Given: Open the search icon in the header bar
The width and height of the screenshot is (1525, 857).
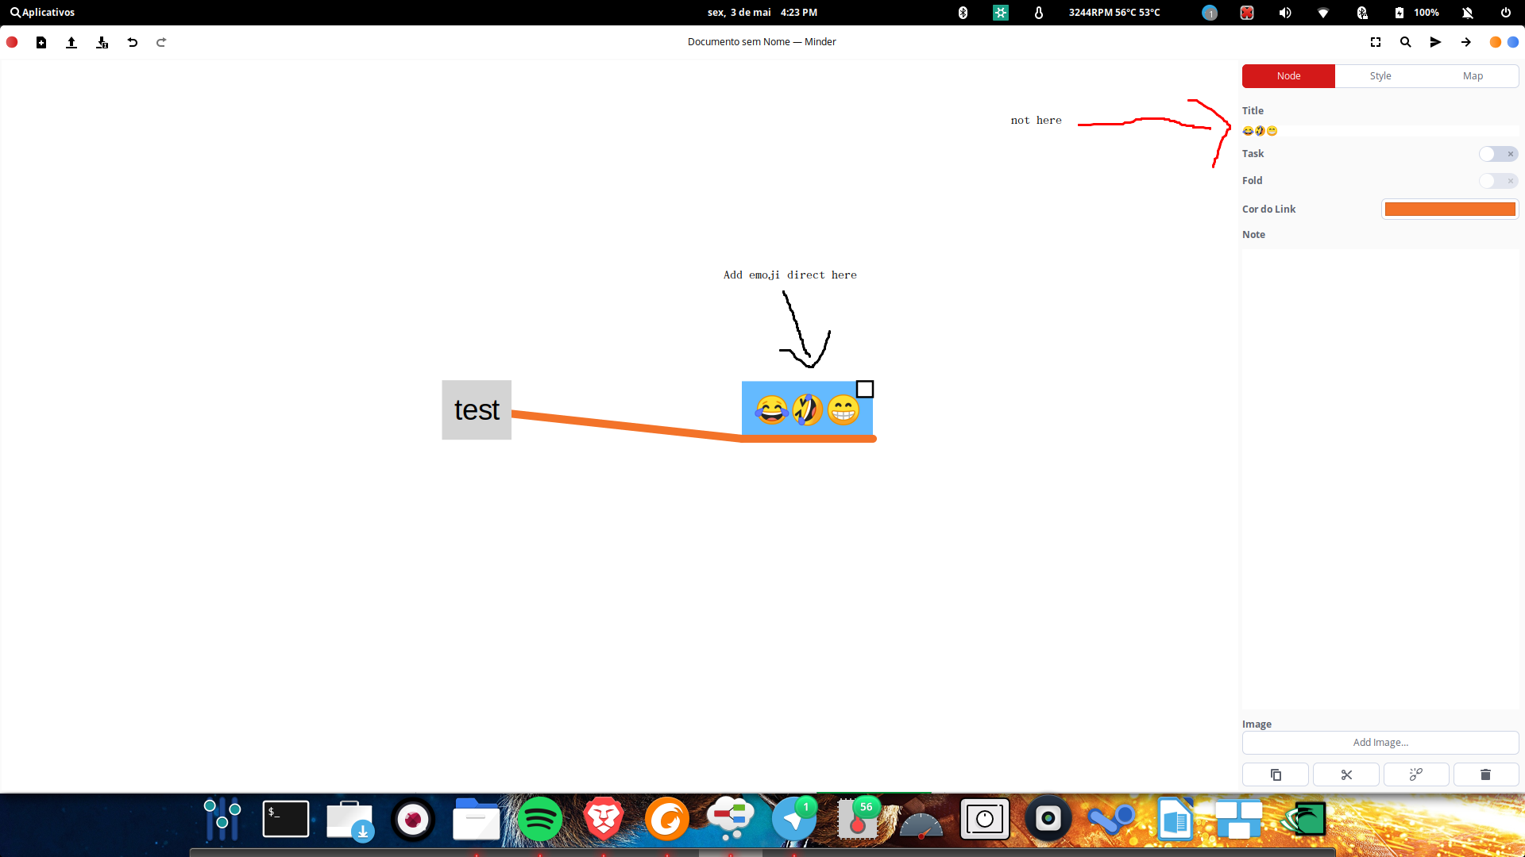Looking at the screenshot, I should click(1405, 42).
